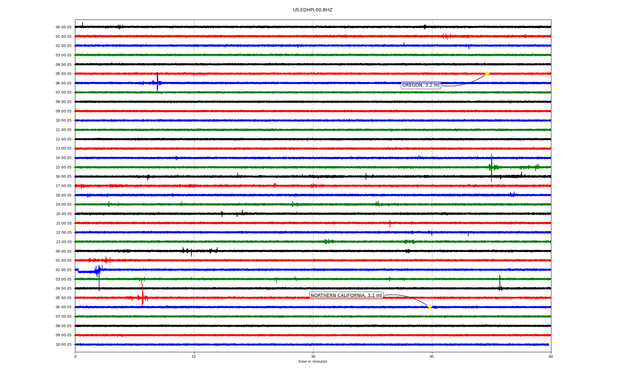Click the 23:00:05 row label
This screenshot has height=391, width=626.
(64, 242)
